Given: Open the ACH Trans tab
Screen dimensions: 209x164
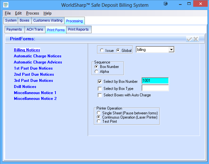Looking at the screenshot, I should pyautogui.click(x=35, y=29).
